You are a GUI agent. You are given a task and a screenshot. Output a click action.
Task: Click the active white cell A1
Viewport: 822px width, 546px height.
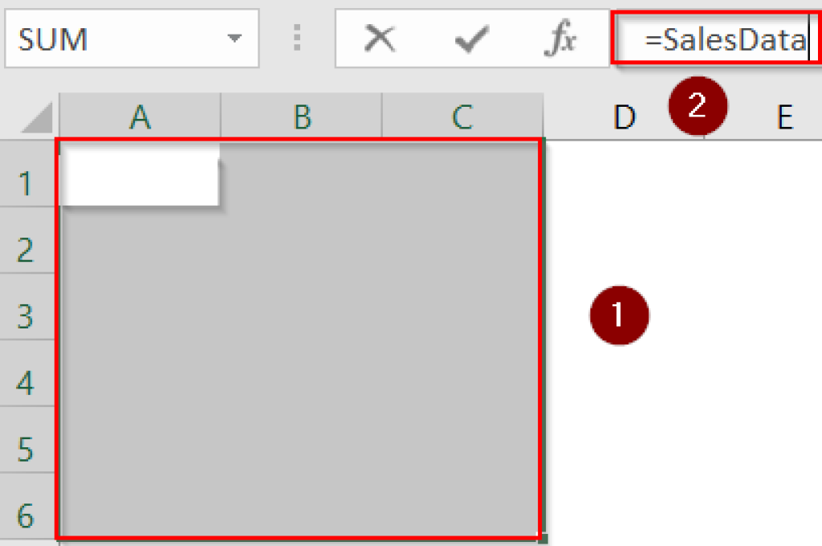[x=140, y=175]
